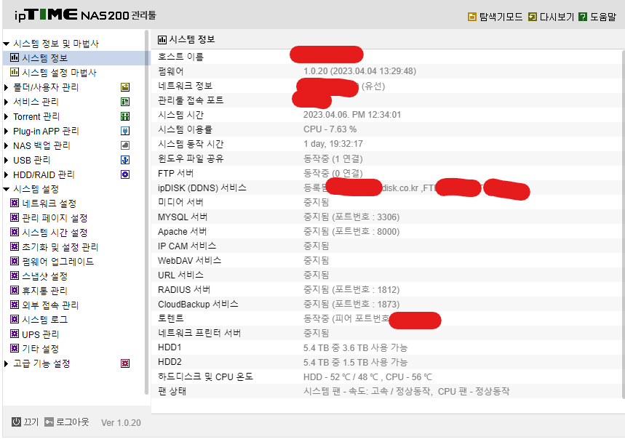Click sidebar vertical scrollbar
625x439 pixels.
(x=147, y=212)
